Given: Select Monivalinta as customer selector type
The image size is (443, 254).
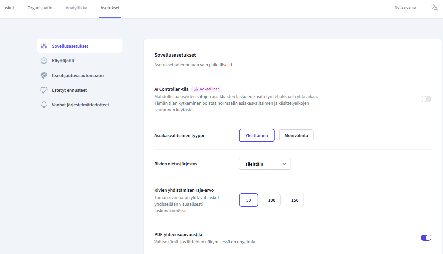Looking at the screenshot, I should click(x=296, y=135).
